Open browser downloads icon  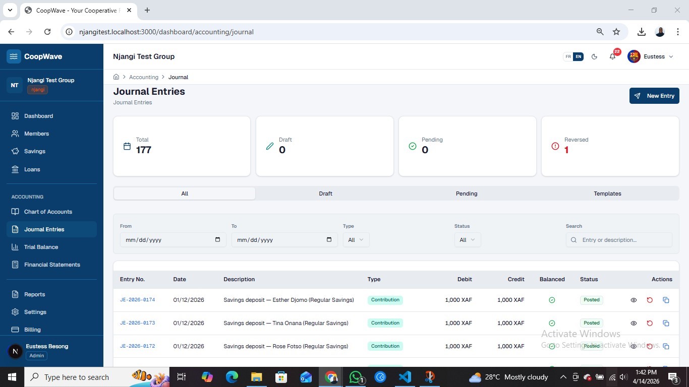point(642,32)
